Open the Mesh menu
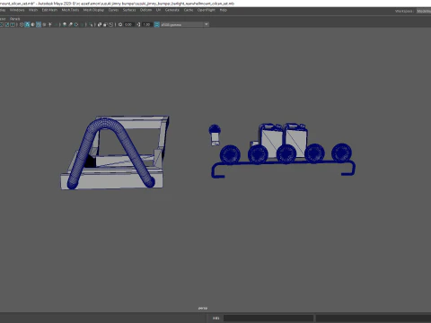Viewport: 431px width, 323px height. pyautogui.click(x=33, y=10)
